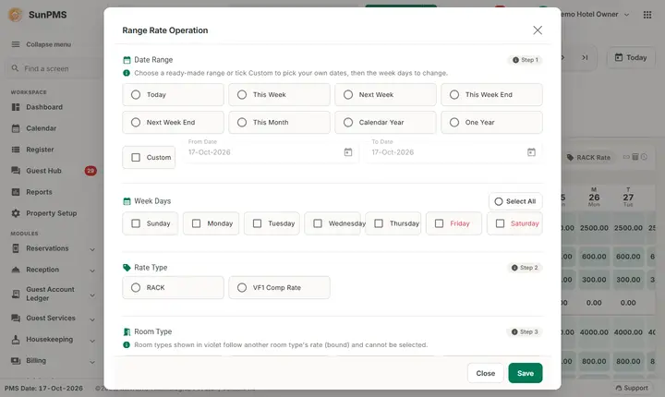Screen dimensions: 665x397
Task: Expand the Reception module chevron
Action: pyautogui.click(x=92, y=271)
